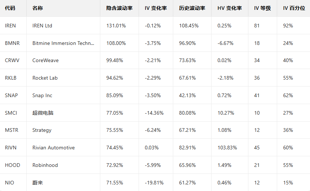This screenshot has height=191, width=310.
Task: Open the BMNR ticker row
Action: point(12,43)
